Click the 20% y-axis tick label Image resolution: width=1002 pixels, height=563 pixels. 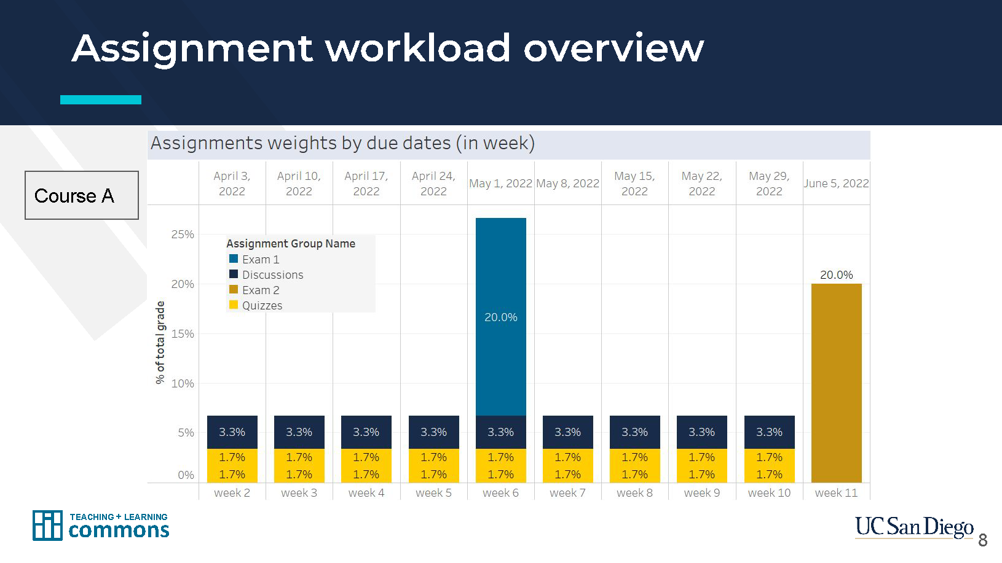(183, 284)
